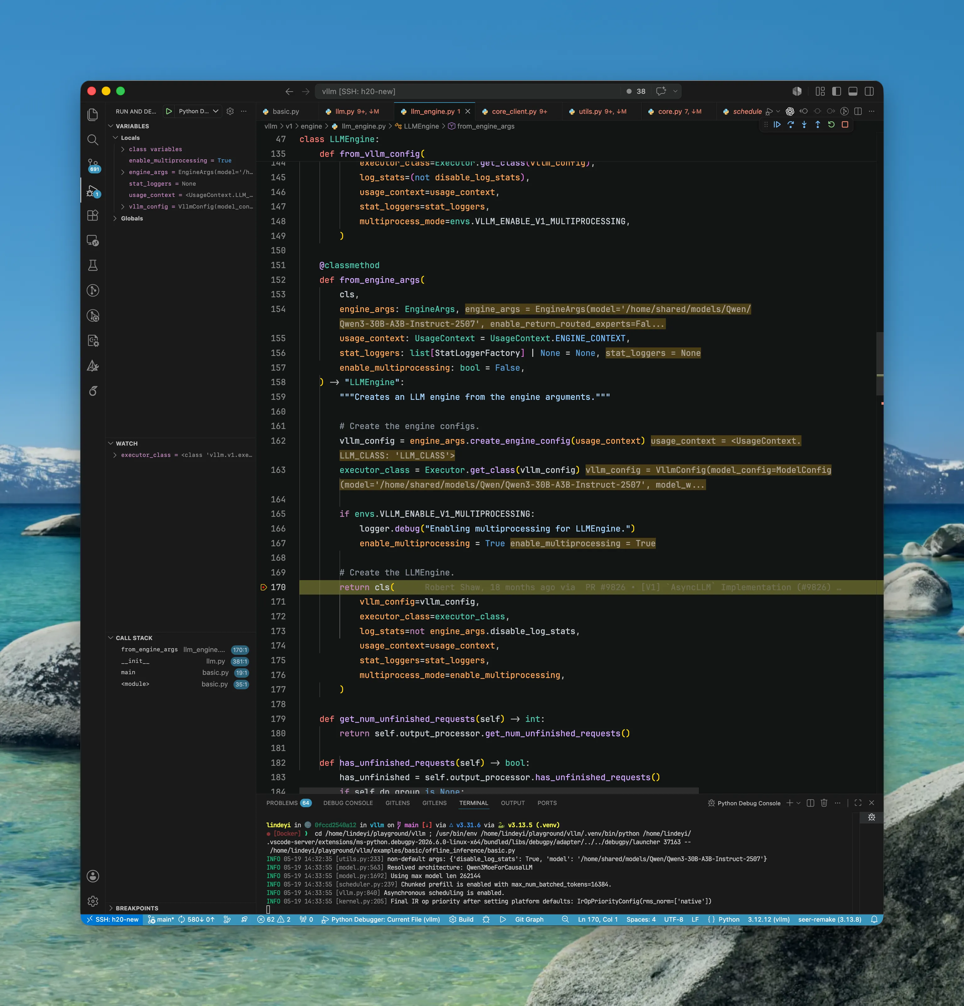Viewport: 964px width, 1006px height.
Task: Open the Debug Console panel tab
Action: coord(348,803)
